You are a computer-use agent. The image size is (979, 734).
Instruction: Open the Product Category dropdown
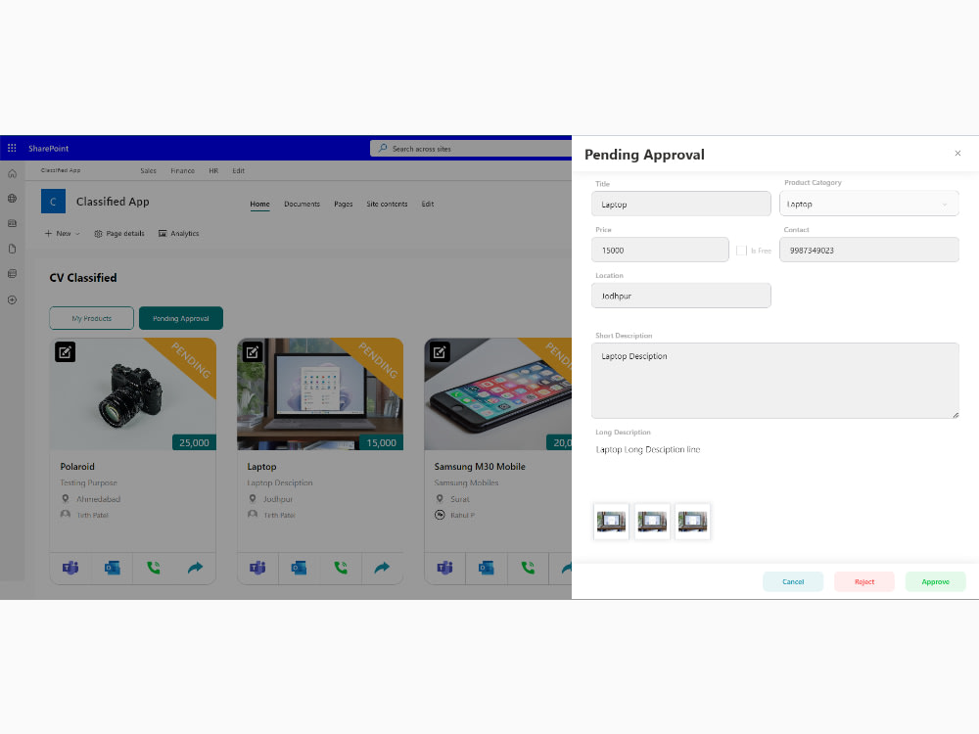[869, 204]
